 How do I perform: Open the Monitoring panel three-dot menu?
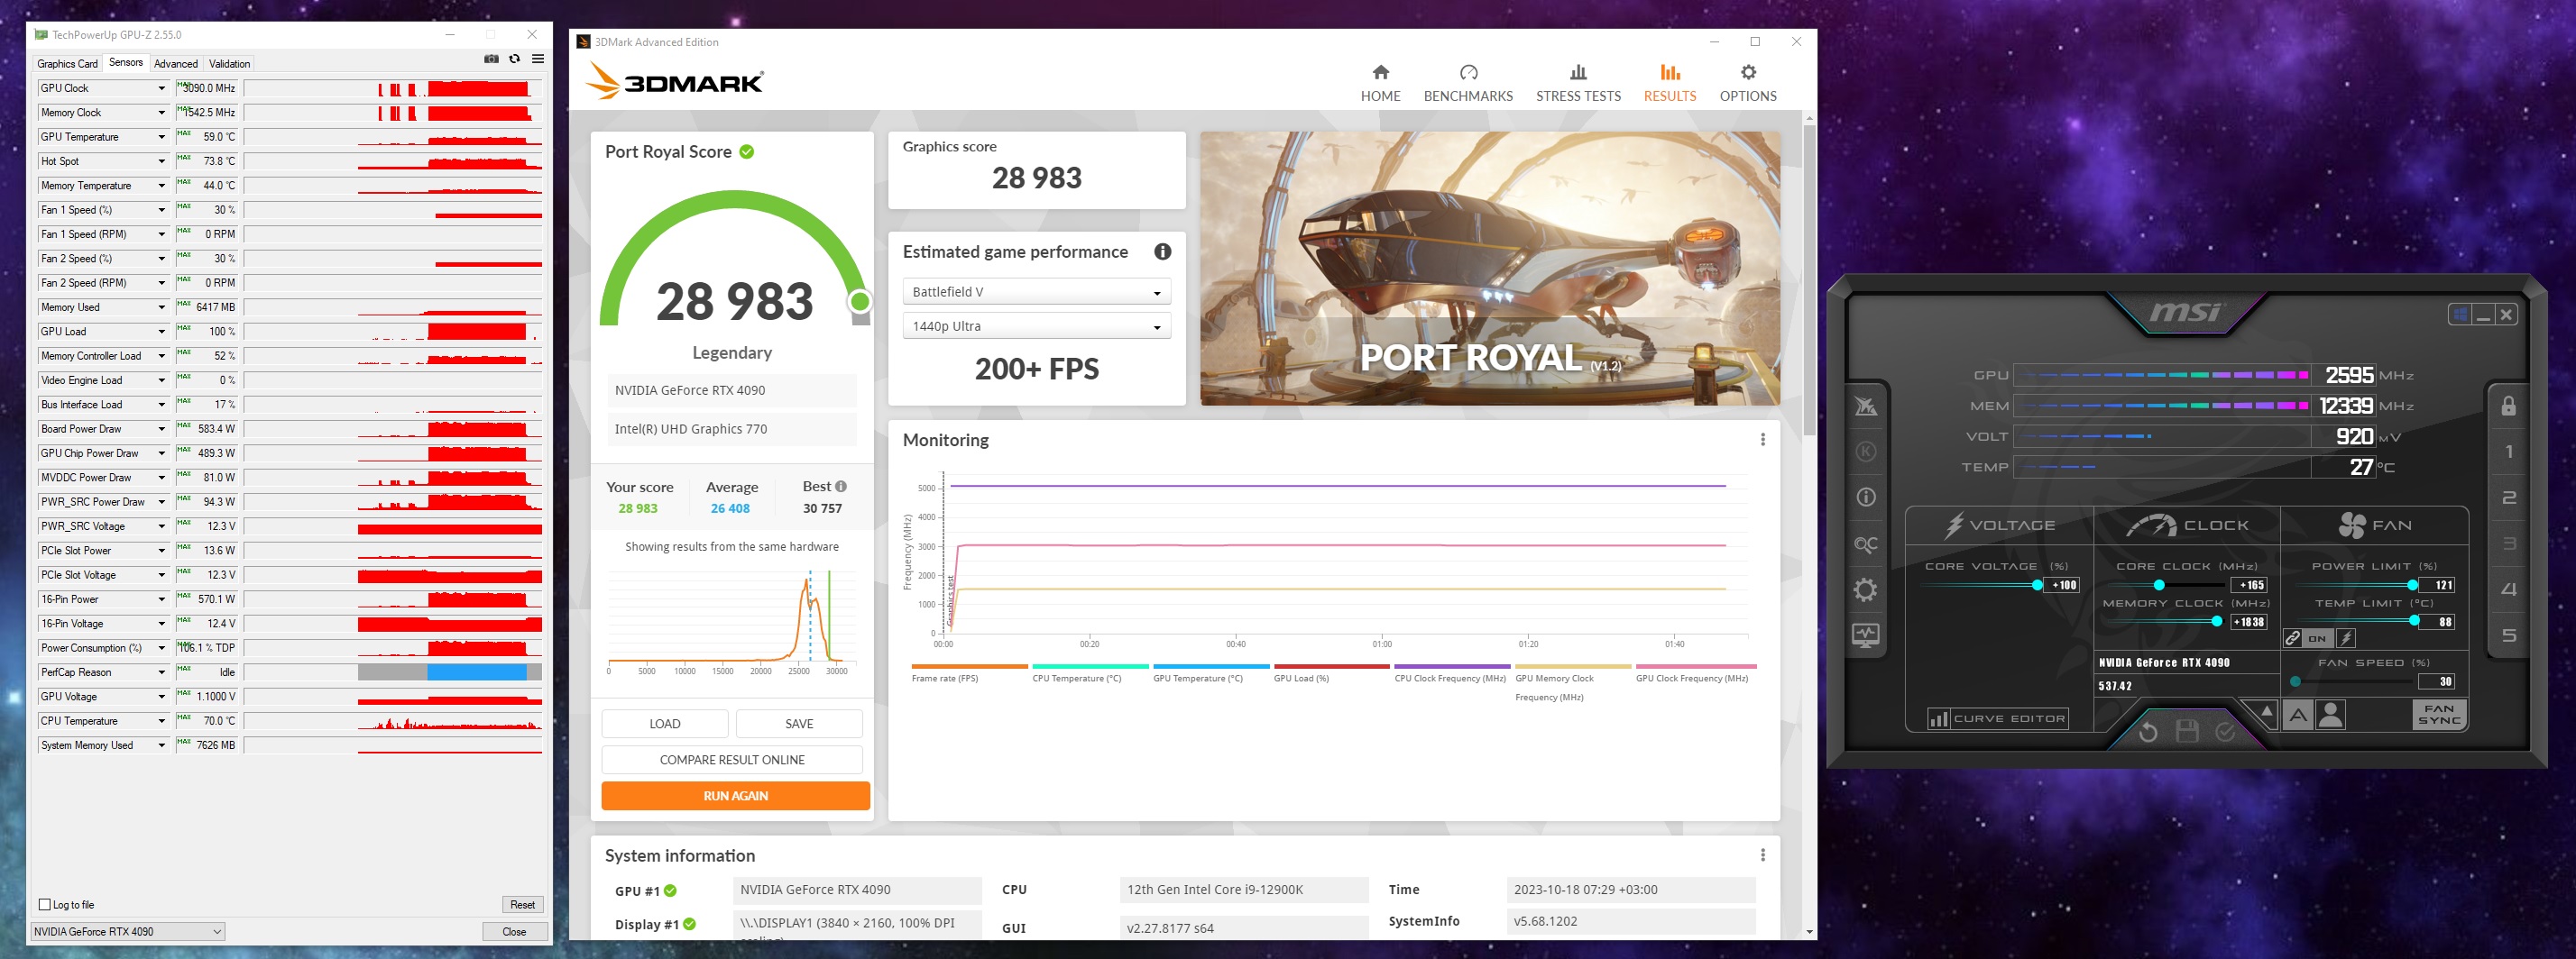click(x=1762, y=440)
